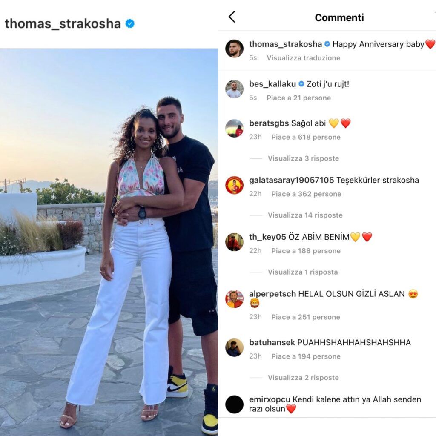The image size is (436, 436).
Task: Open the couple photo post
Action: 109,242
